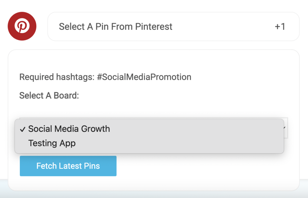
Task: Click the Fetch Latest Pins button
Action: tap(68, 166)
